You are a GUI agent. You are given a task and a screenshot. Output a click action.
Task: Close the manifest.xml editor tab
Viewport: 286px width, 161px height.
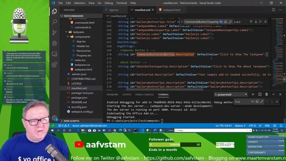pos(153,10)
